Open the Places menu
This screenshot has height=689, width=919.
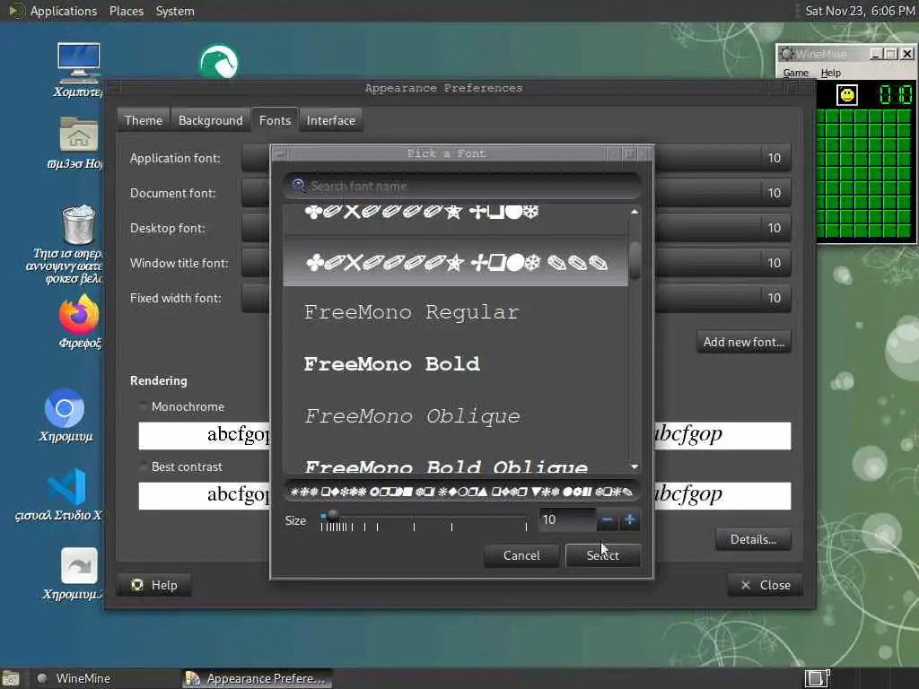coord(126,11)
